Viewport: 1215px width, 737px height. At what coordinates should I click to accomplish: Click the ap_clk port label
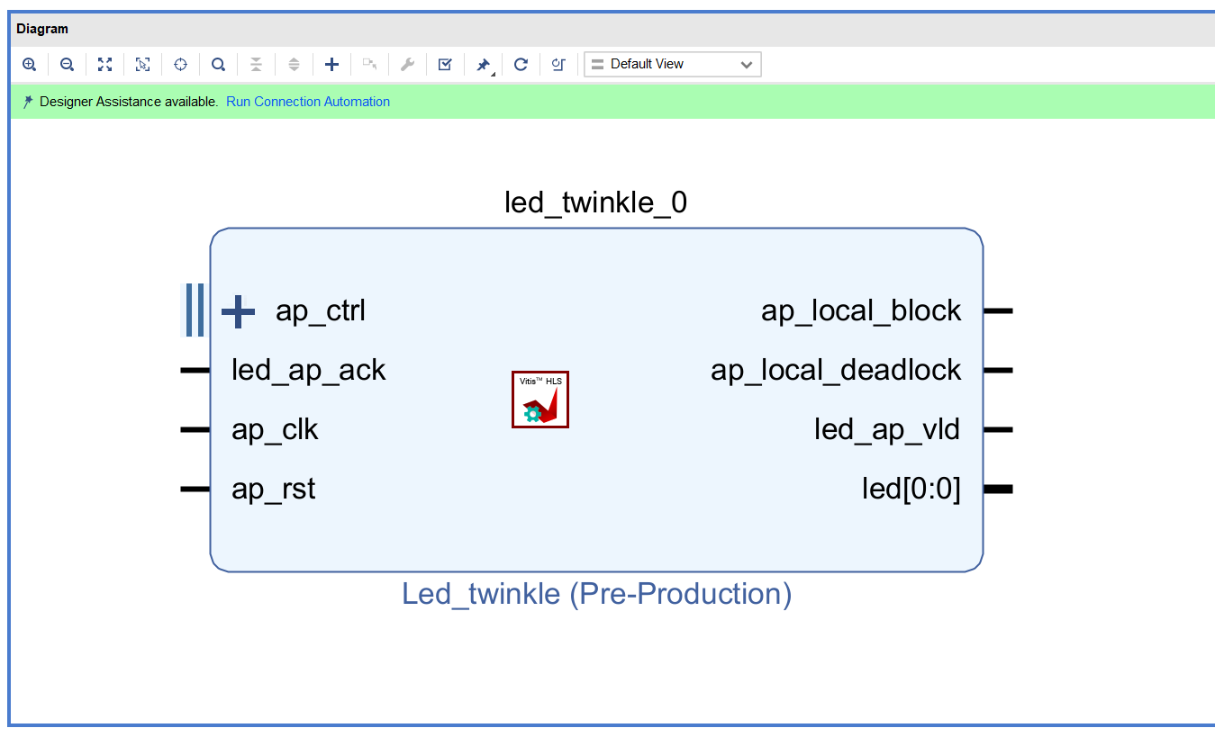[x=275, y=430]
